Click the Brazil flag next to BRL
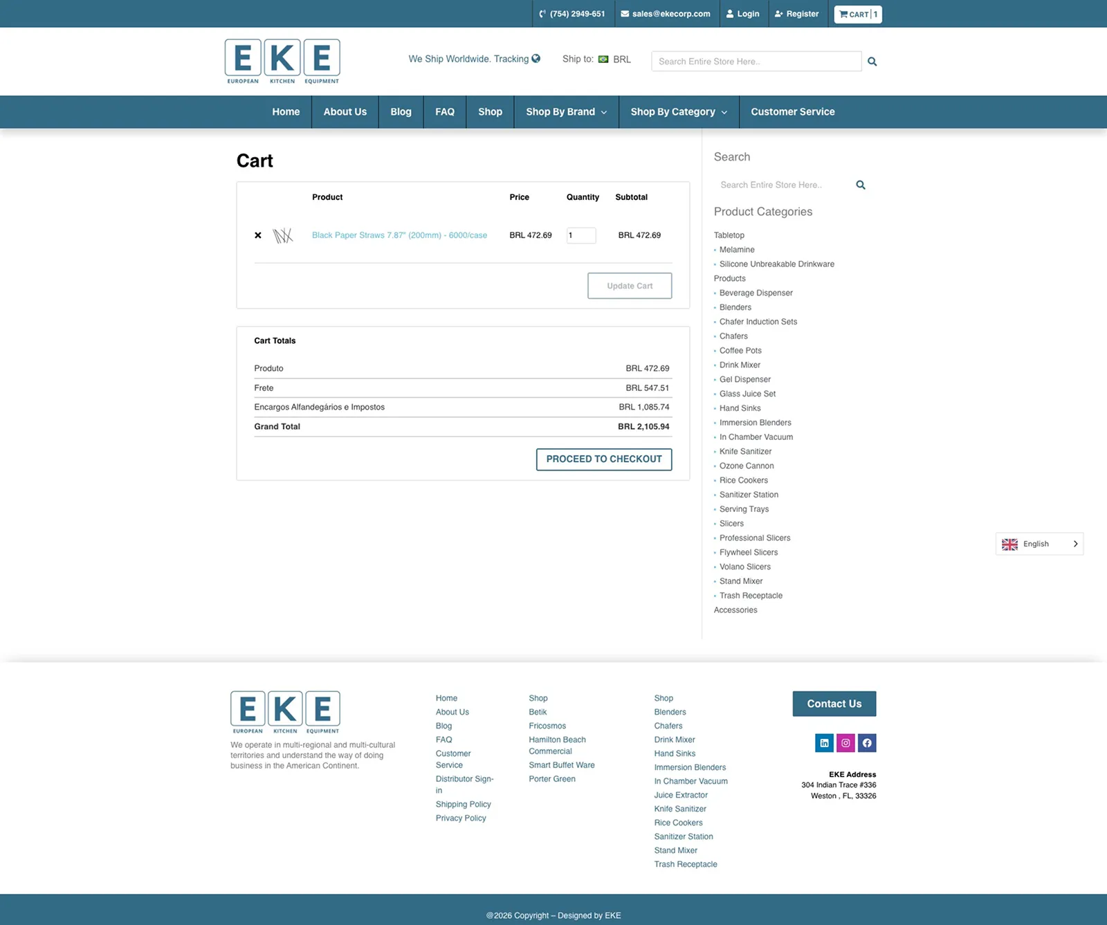This screenshot has height=925, width=1107. [x=603, y=59]
